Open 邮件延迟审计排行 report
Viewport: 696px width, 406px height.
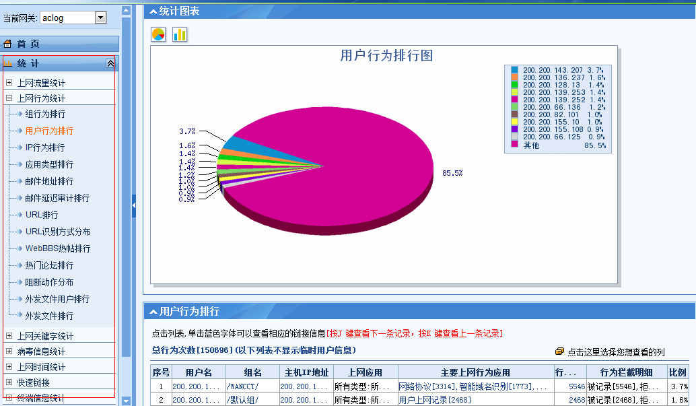point(57,198)
